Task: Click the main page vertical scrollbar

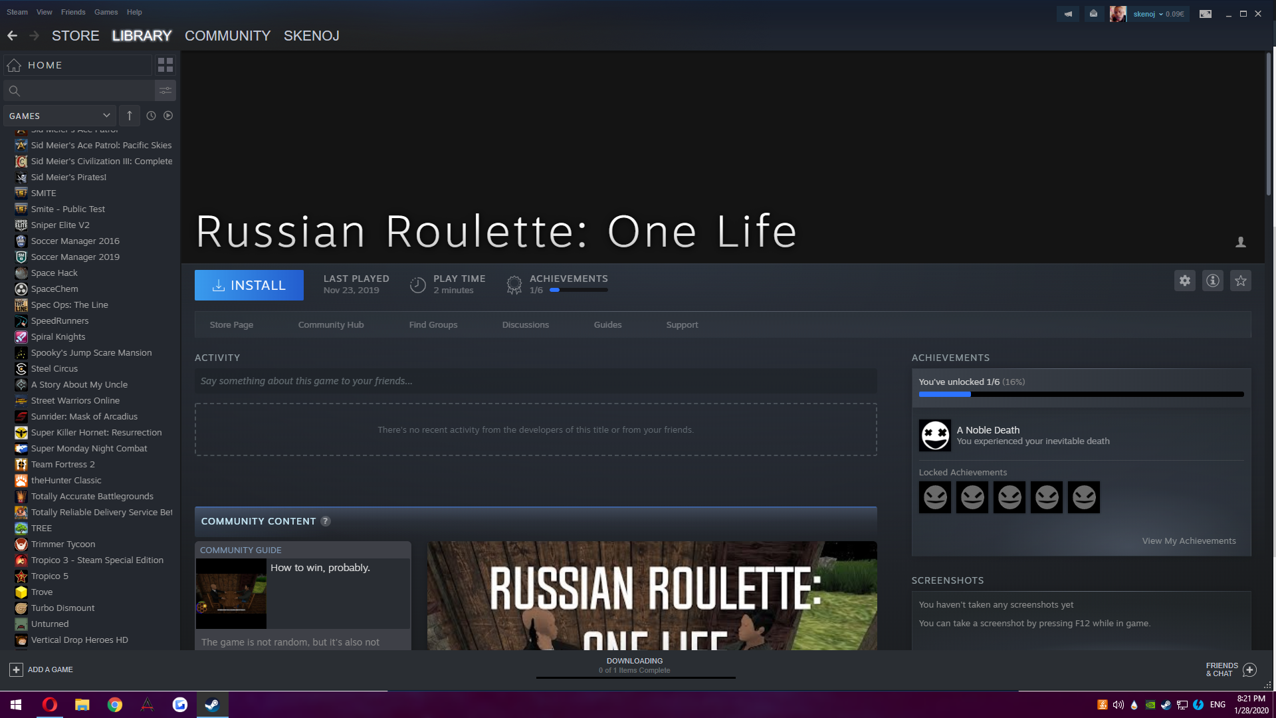Action: (x=1268, y=123)
